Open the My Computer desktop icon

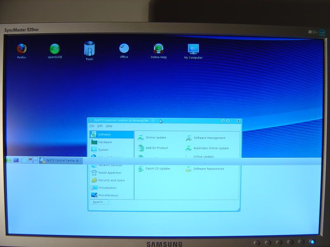pos(193,51)
